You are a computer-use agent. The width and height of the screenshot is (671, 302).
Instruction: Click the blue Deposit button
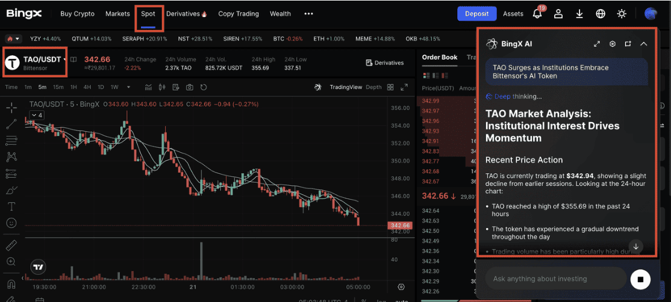pyautogui.click(x=476, y=13)
